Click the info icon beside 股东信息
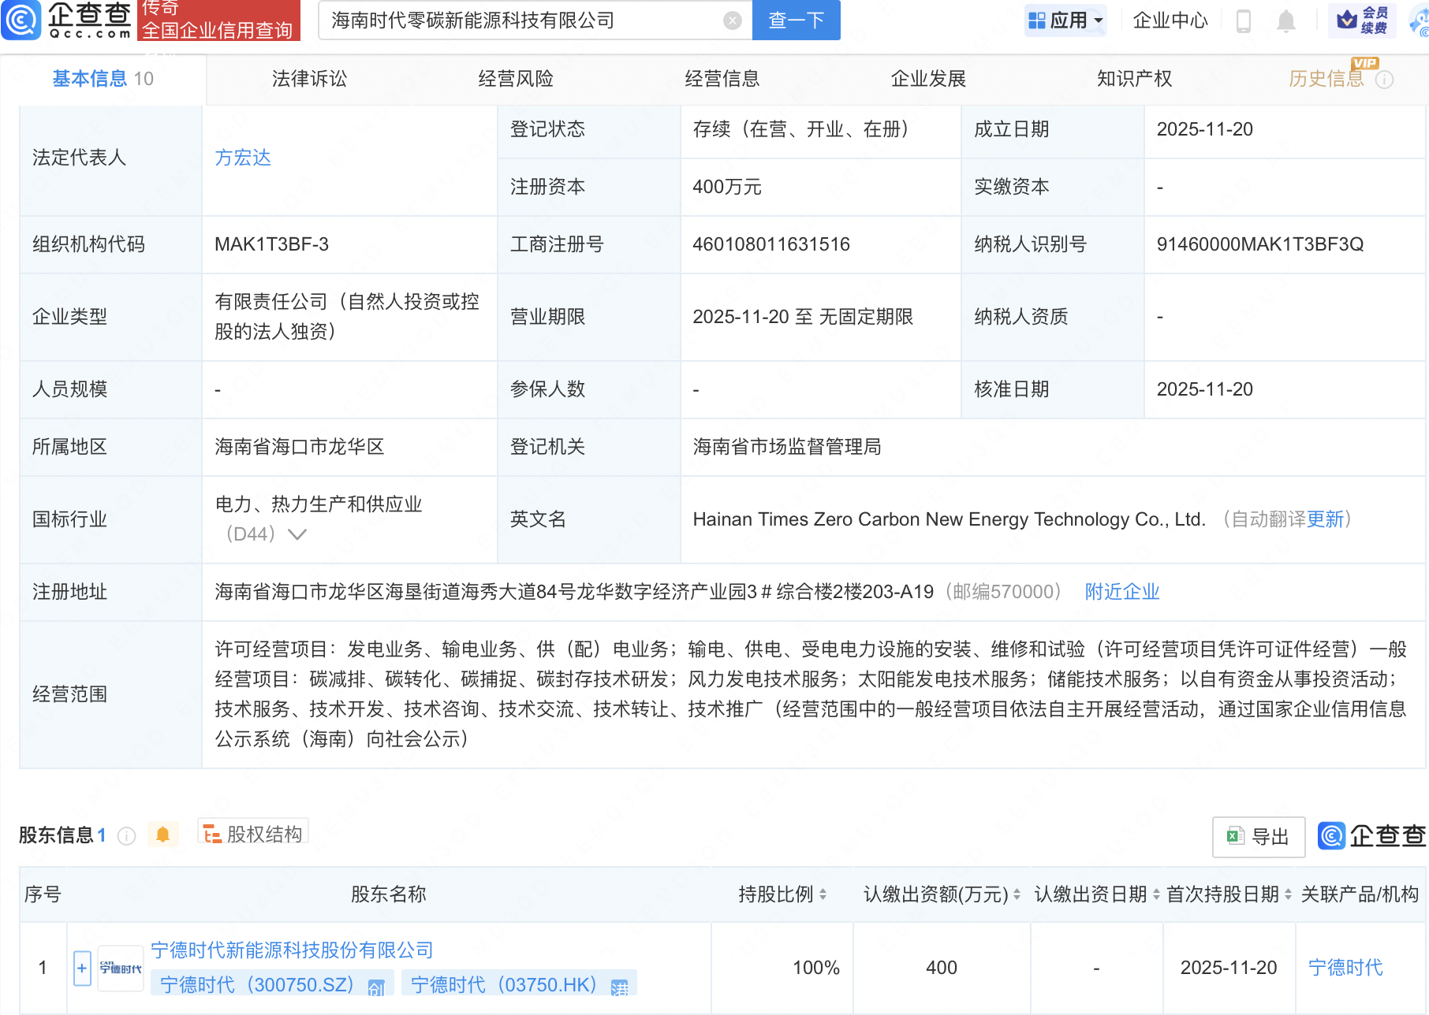The width and height of the screenshot is (1429, 1015). (126, 835)
